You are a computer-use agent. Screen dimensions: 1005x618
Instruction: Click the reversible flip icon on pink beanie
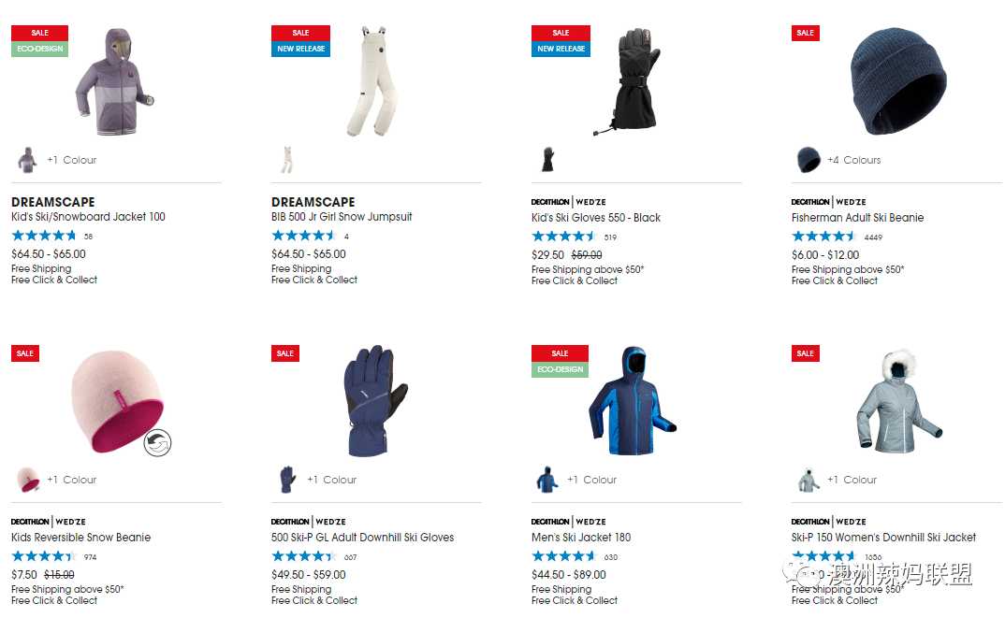[x=157, y=442]
